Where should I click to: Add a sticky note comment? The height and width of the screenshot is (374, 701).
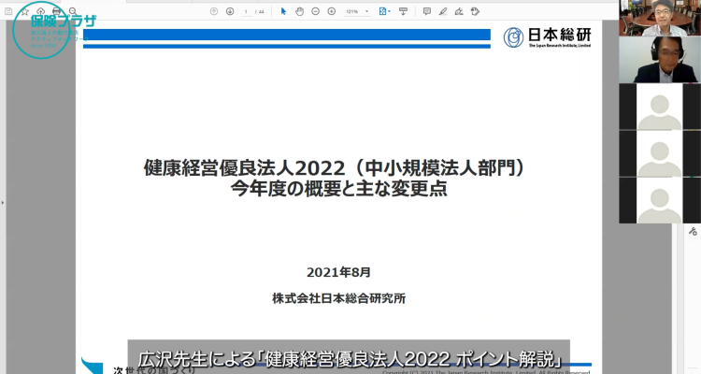point(426,11)
